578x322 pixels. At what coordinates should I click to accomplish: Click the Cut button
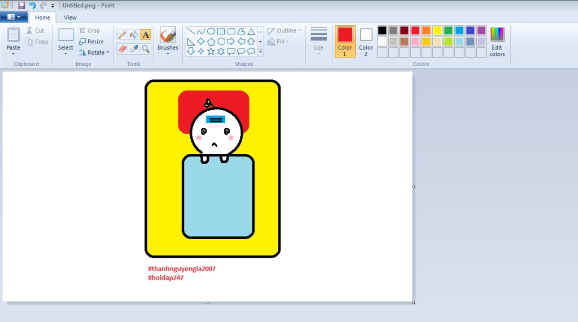[x=36, y=30]
